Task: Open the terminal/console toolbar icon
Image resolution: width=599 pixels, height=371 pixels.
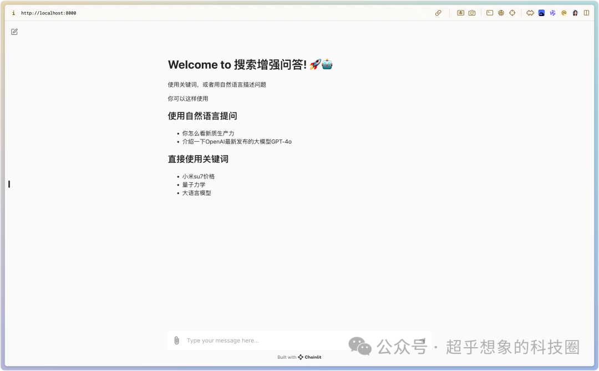Action: pyautogui.click(x=489, y=13)
